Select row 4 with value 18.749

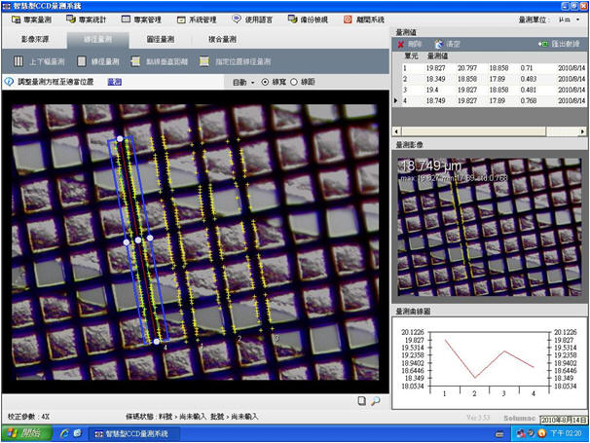tap(489, 101)
